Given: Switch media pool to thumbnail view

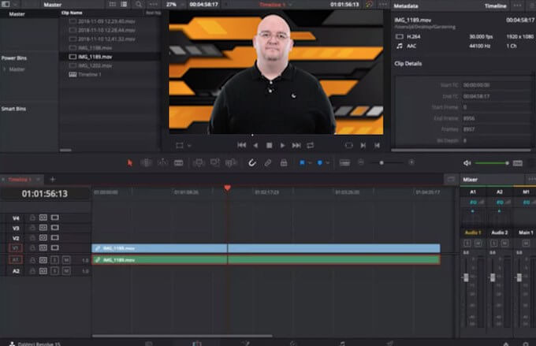Looking at the screenshot, I should click(113, 5).
